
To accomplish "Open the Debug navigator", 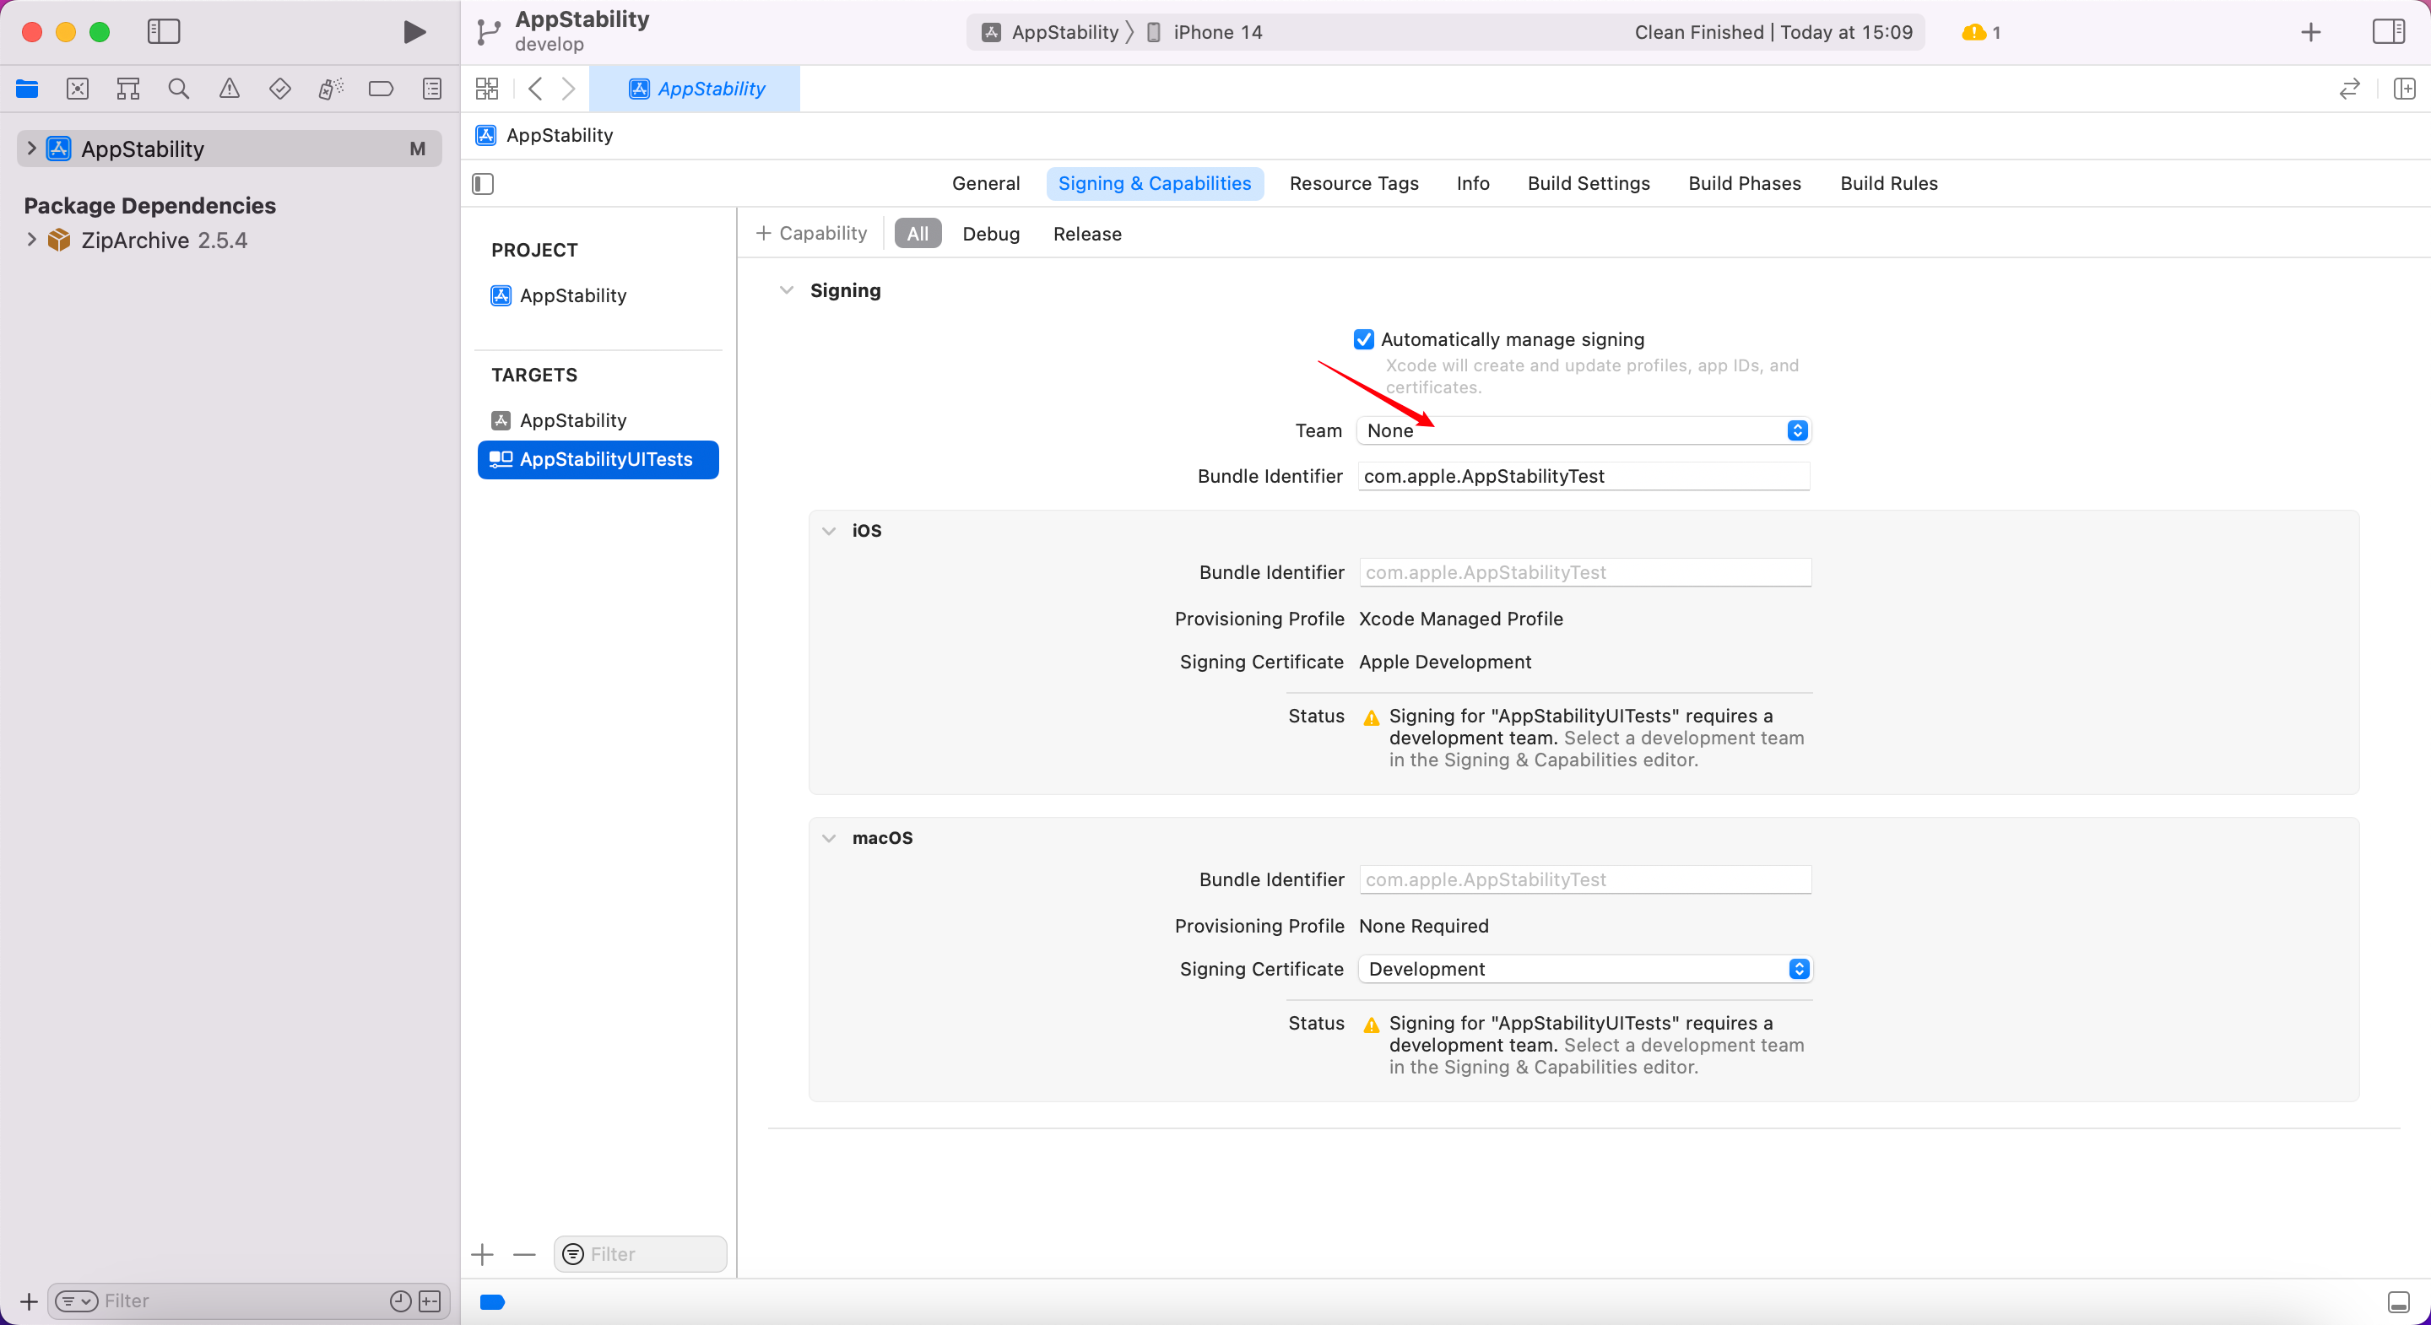I will [x=330, y=89].
